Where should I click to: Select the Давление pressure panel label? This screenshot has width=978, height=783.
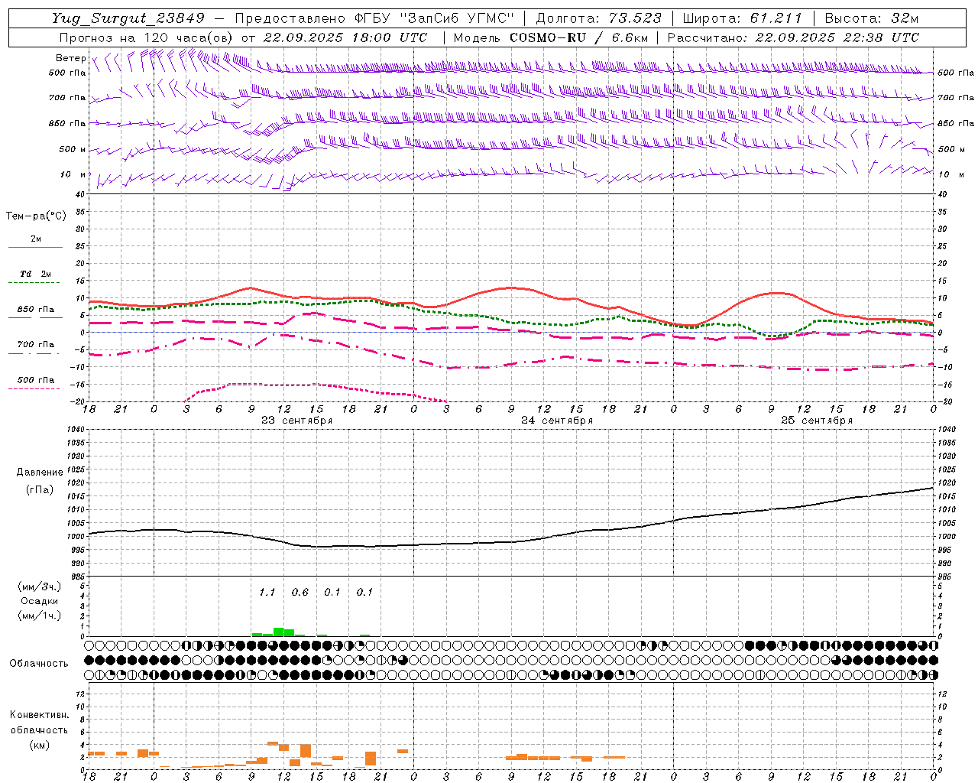point(40,473)
